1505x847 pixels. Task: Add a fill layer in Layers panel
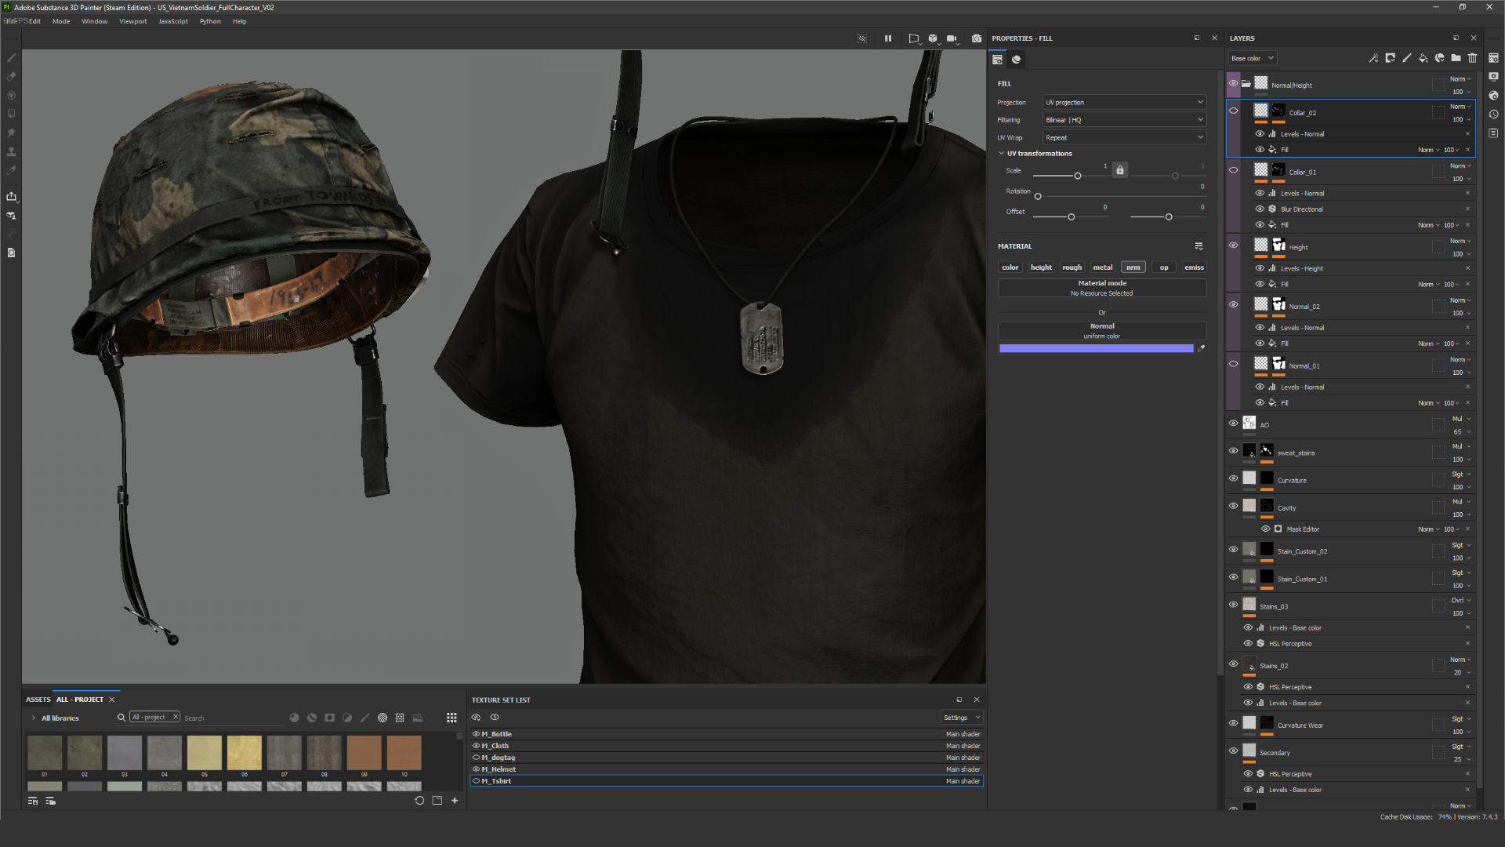tap(1423, 58)
